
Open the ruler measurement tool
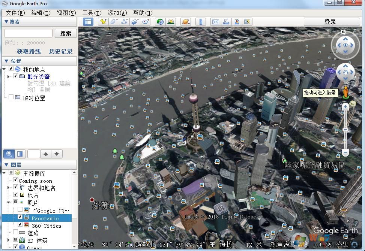(x=201, y=22)
